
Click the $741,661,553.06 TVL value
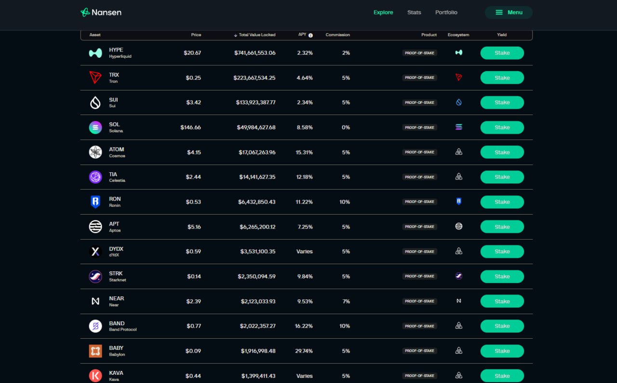point(255,53)
